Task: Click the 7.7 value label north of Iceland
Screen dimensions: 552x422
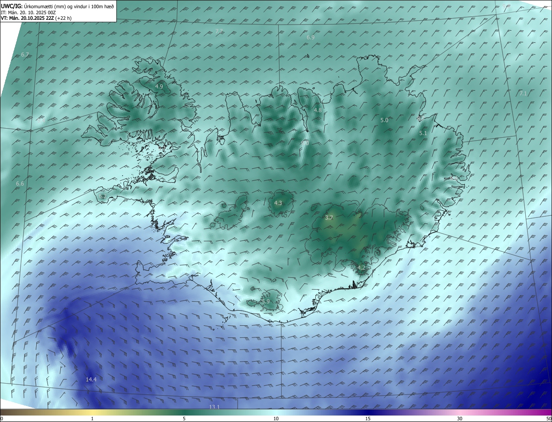Action: point(219,31)
